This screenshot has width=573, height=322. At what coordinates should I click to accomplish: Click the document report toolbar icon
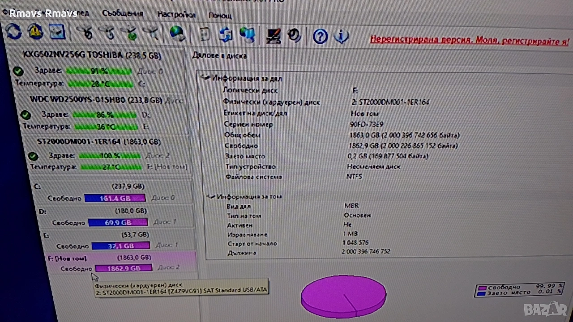click(205, 34)
